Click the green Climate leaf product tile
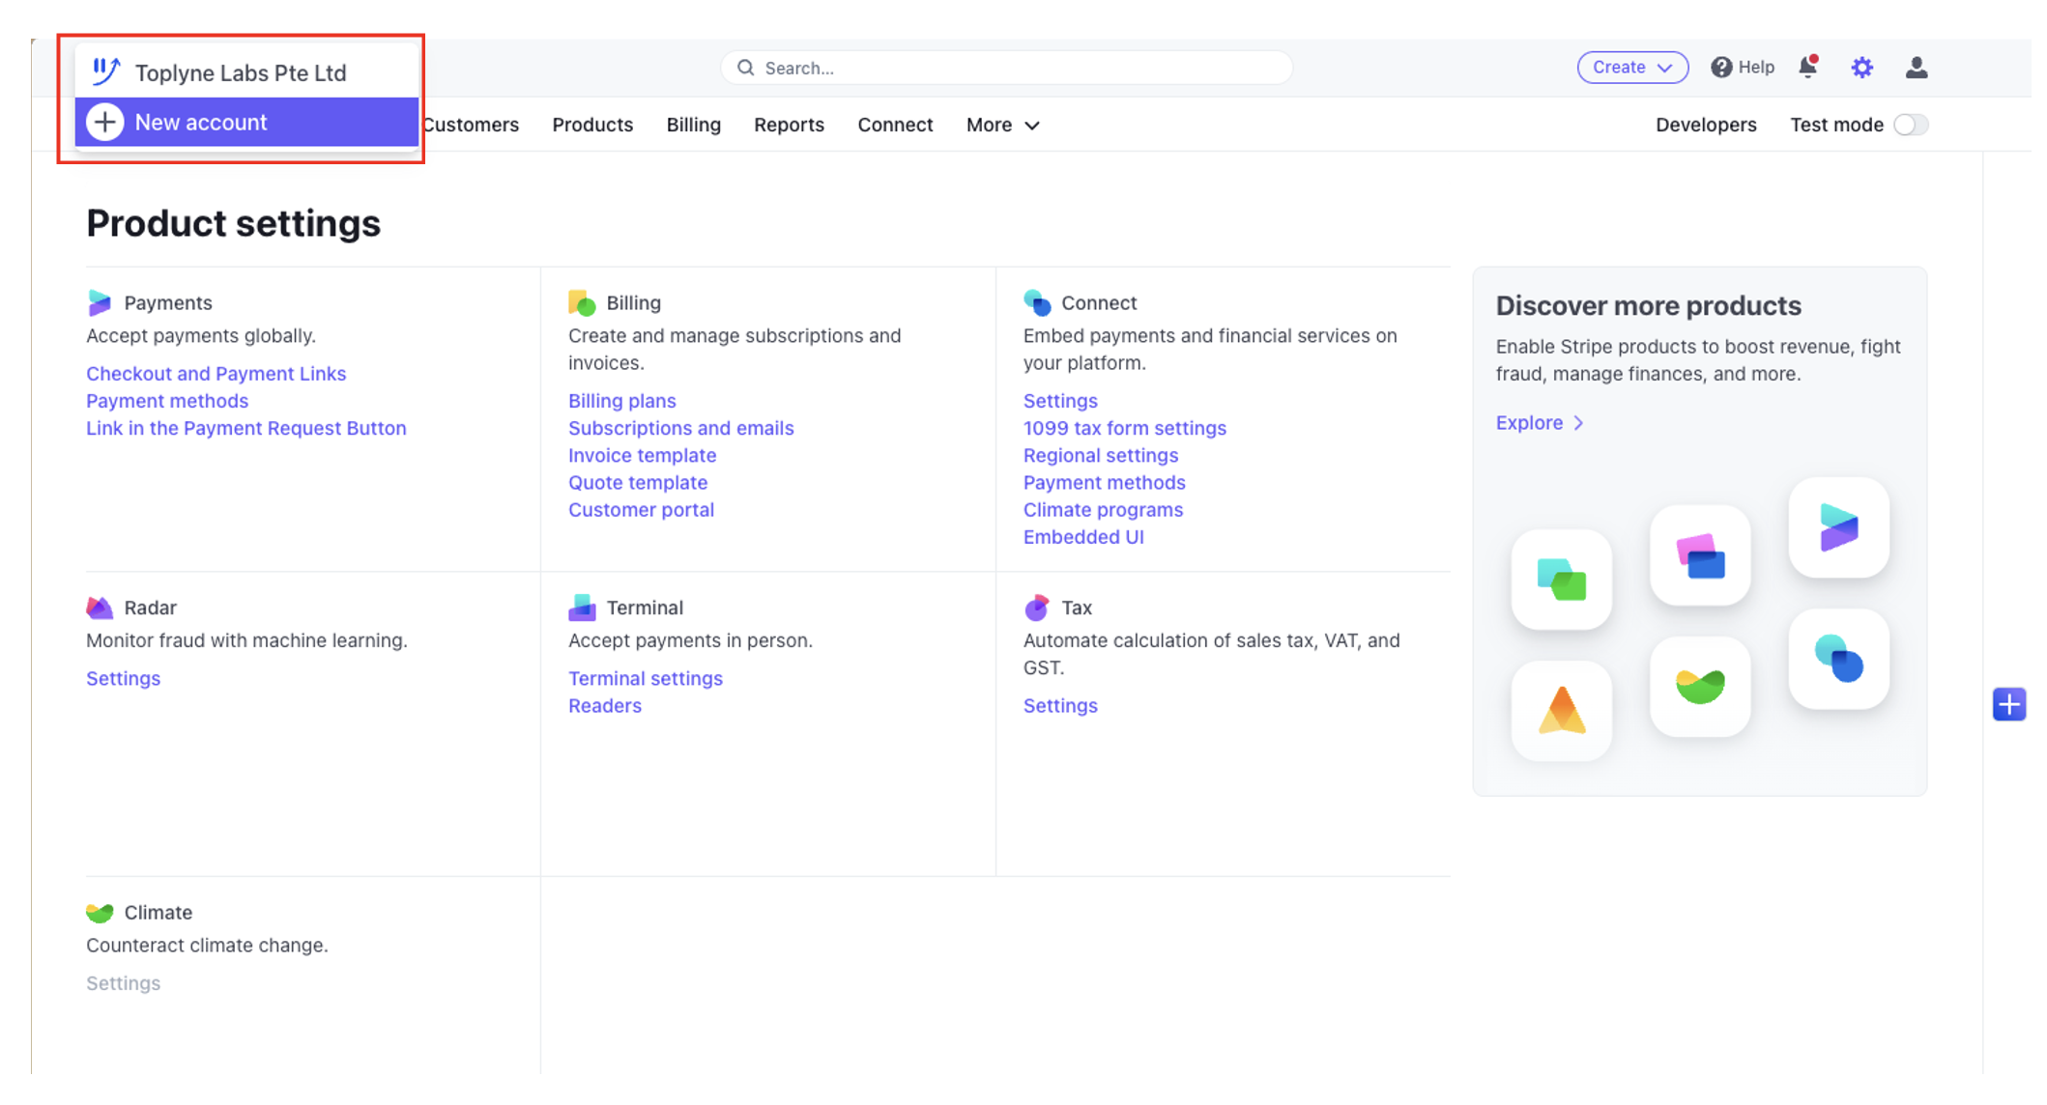The height and width of the screenshot is (1105, 2047). (1700, 686)
